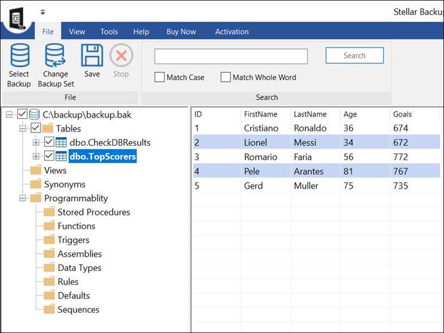Click the Buy Now ribbon tab
Image resolution: width=444 pixels, height=333 pixels.
click(x=181, y=32)
